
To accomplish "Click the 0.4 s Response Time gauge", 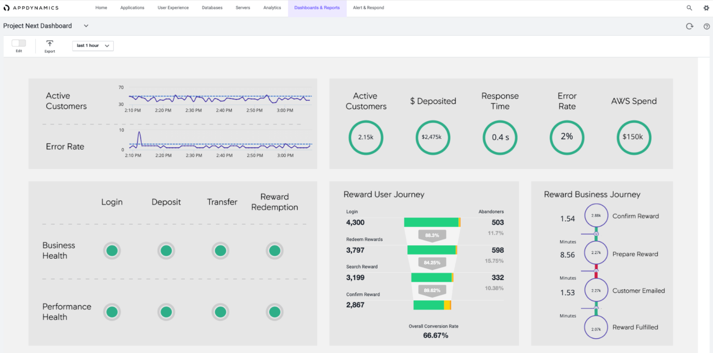I will (x=500, y=137).
